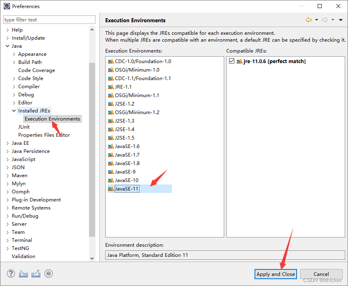The height and width of the screenshot is (286, 348).
Task: Expand the Build Path node
Action: (14, 62)
